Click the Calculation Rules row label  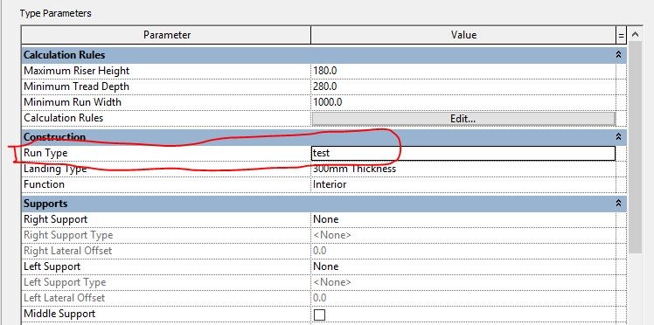[64, 118]
